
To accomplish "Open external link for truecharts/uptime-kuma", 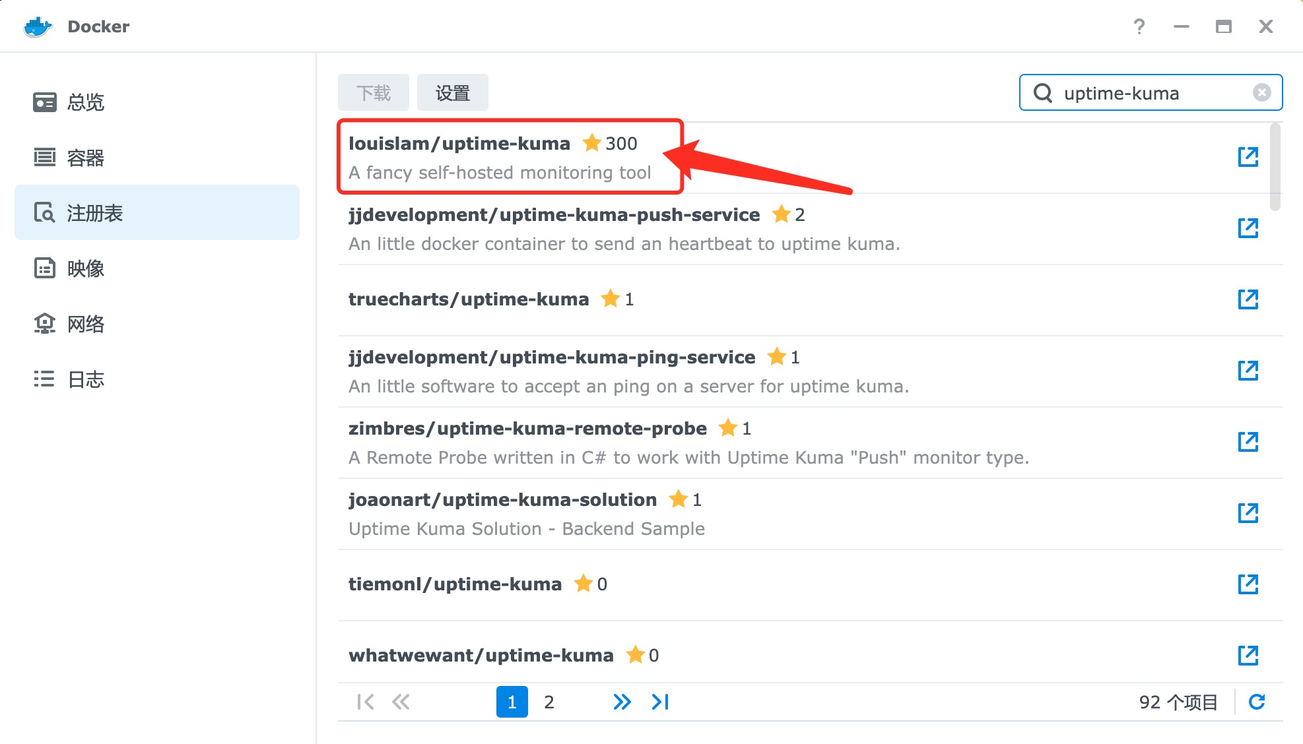I will click(1248, 299).
